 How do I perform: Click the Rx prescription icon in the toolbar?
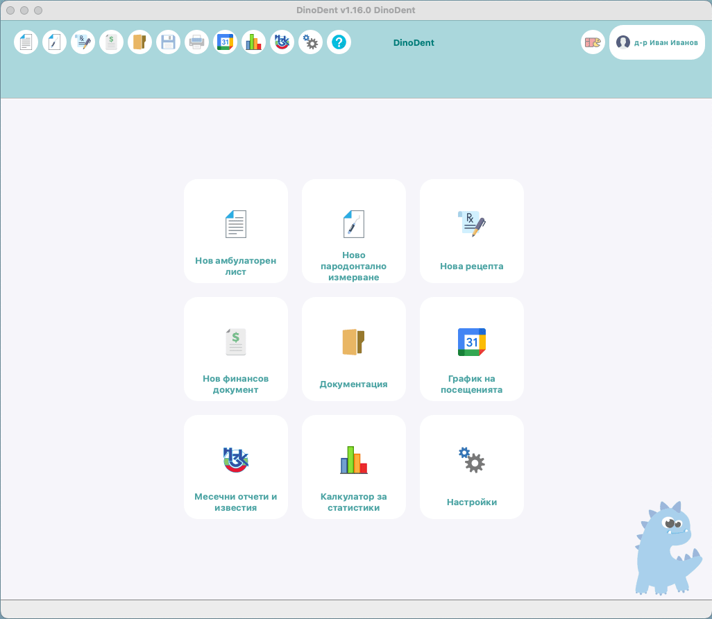(x=83, y=42)
